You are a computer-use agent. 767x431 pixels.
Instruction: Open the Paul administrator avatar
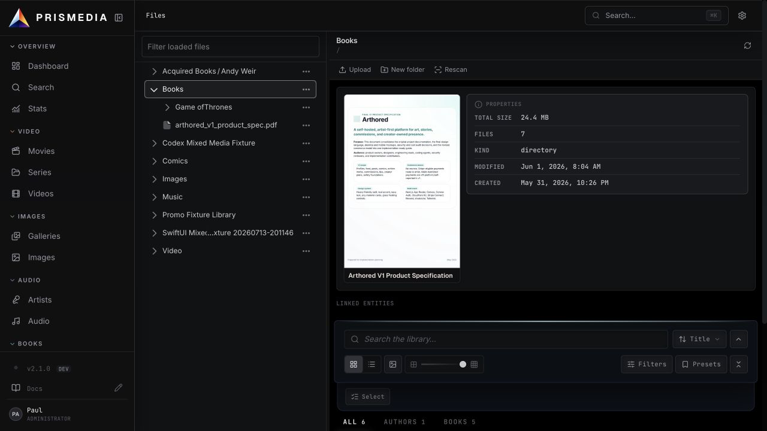click(x=16, y=414)
